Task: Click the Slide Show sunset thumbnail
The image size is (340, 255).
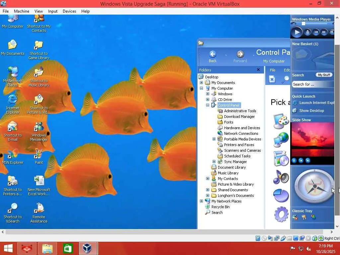Action: tap(312, 139)
